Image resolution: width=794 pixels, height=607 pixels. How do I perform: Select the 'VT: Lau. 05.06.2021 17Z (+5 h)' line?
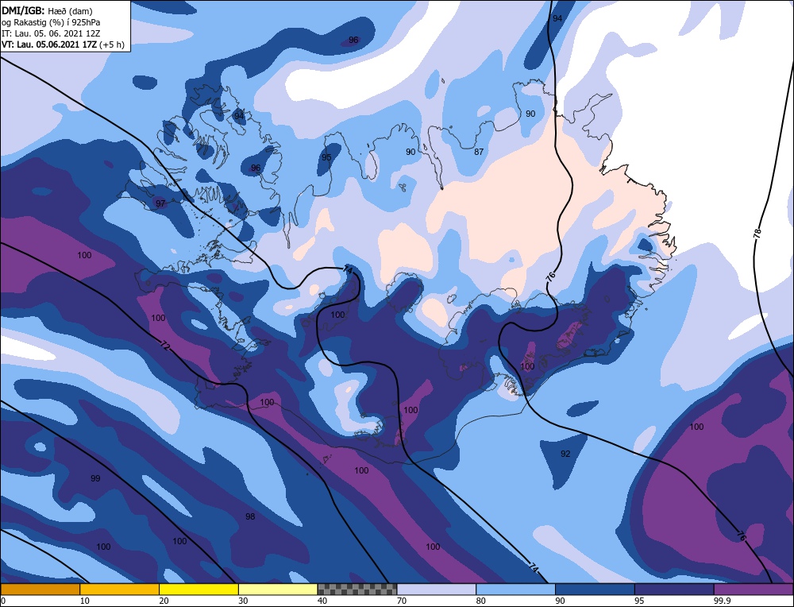coord(63,44)
